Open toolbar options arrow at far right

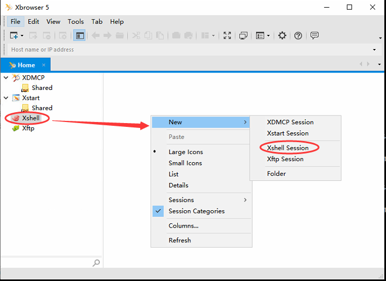tap(381, 38)
